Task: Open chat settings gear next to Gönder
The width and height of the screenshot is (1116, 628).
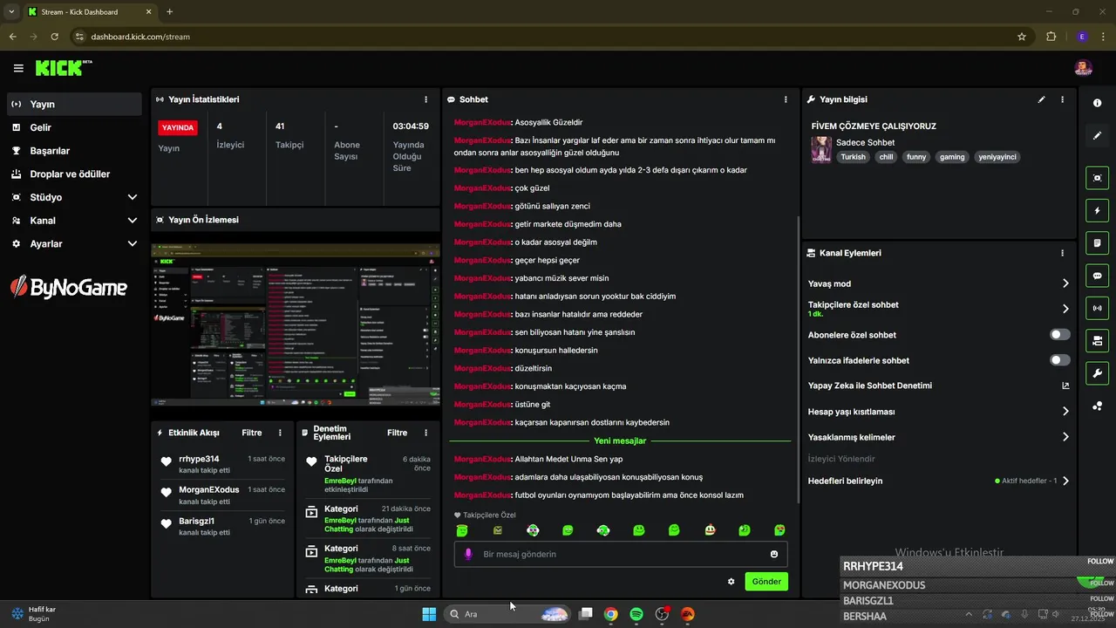Action: coord(731,582)
